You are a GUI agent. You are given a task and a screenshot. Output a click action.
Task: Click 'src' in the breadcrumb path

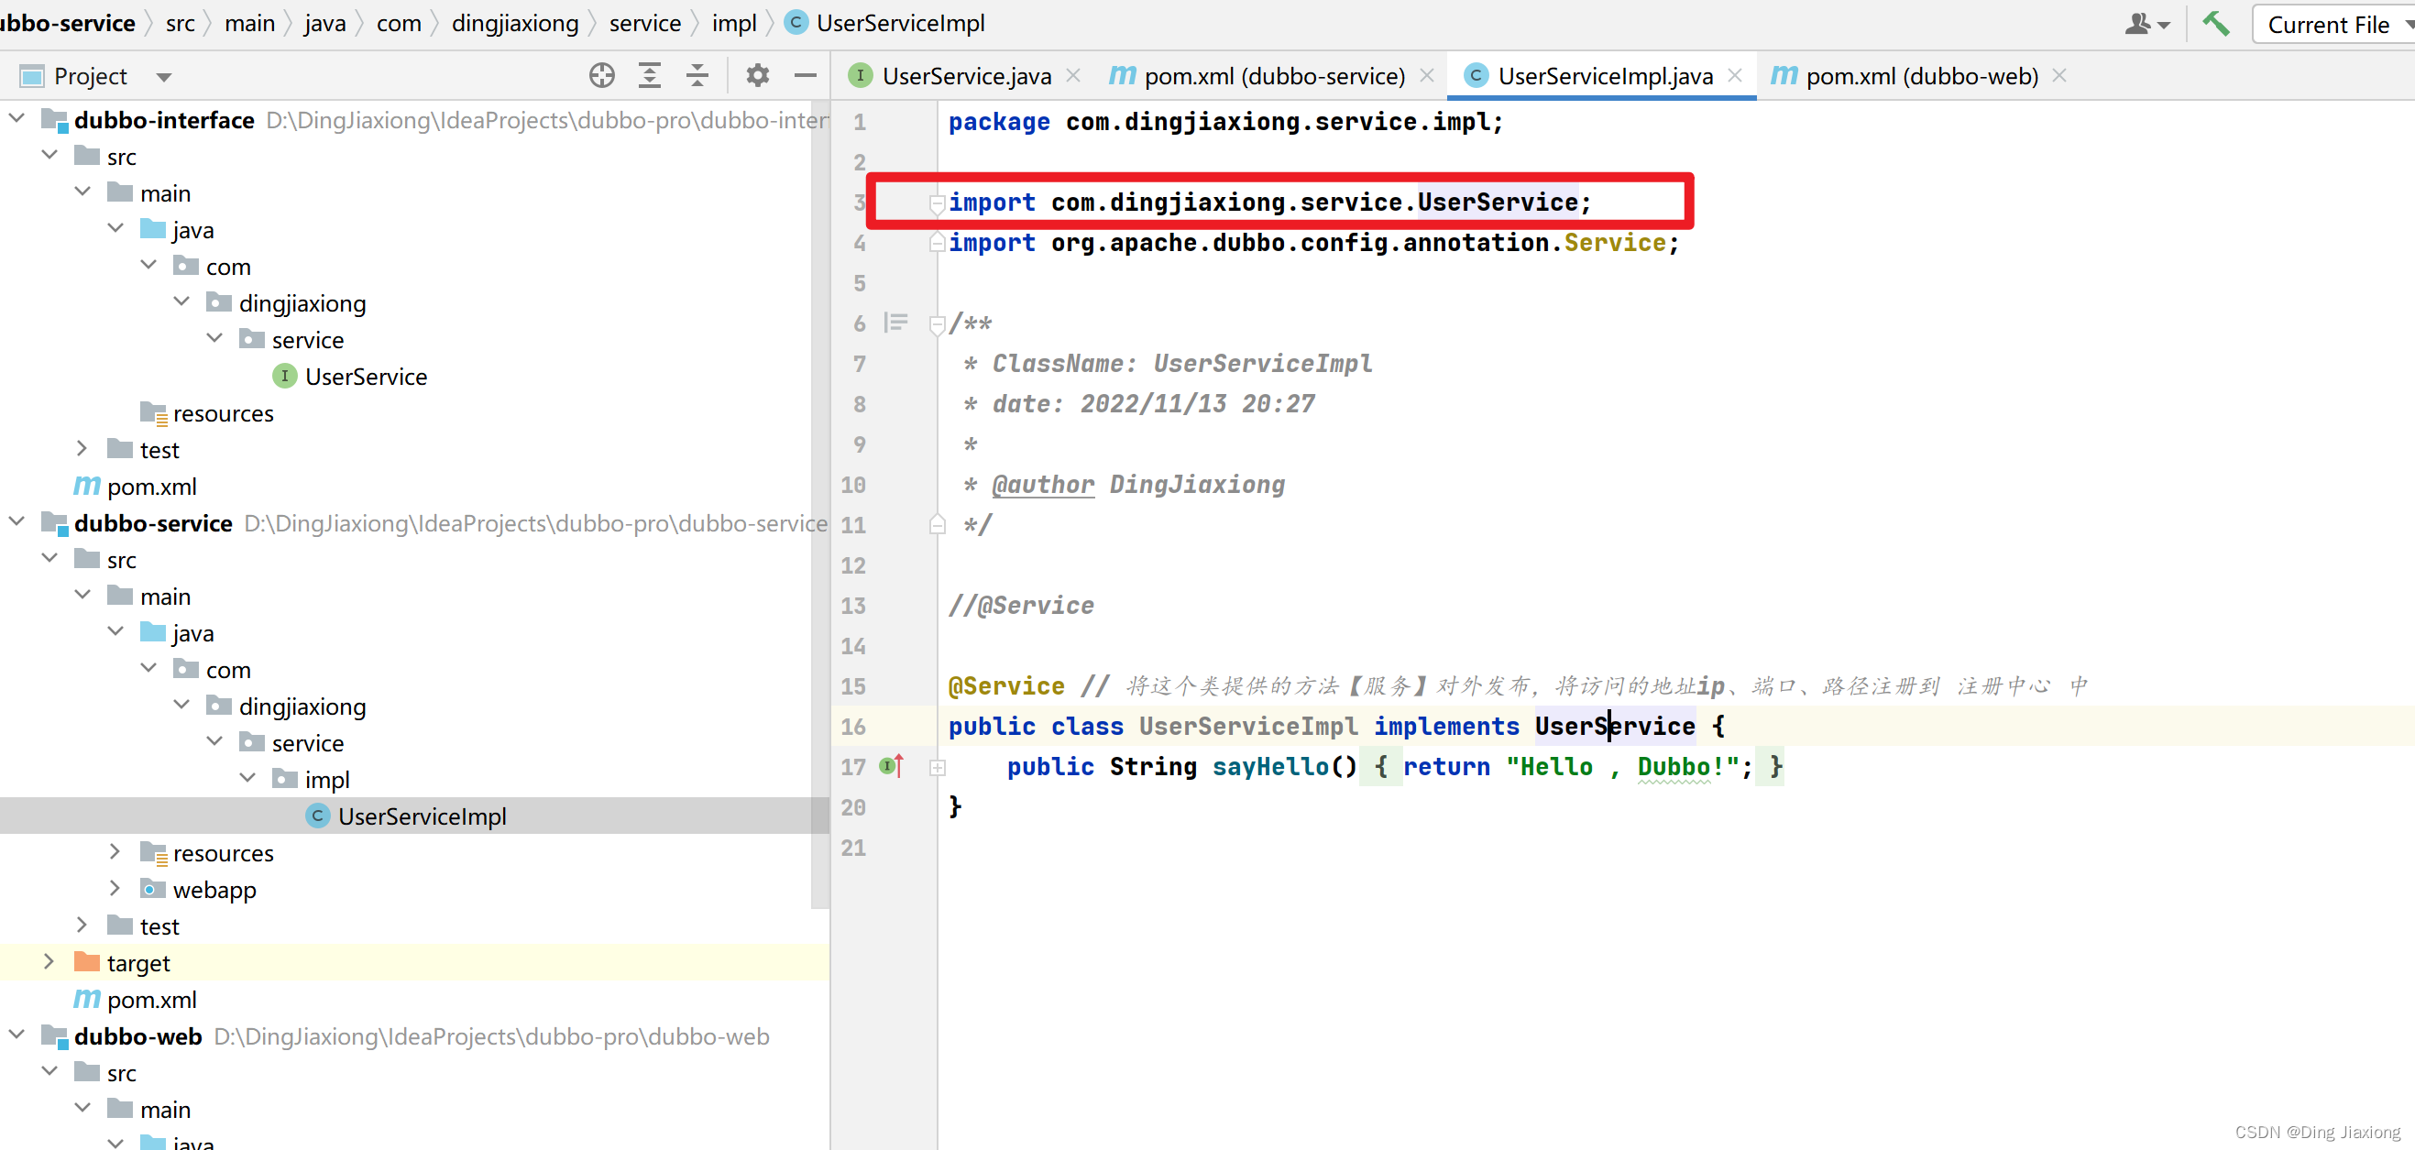click(x=180, y=23)
